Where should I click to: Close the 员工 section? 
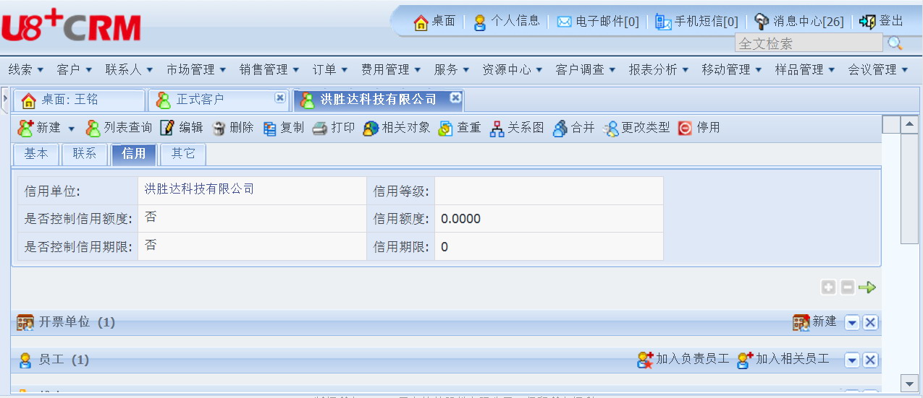pyautogui.click(x=870, y=360)
